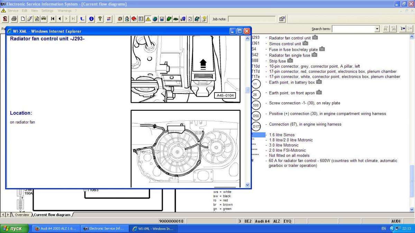The width and height of the screenshot is (415, 233).
Task: Click the small green car toolbar icon
Action: coord(176,19)
